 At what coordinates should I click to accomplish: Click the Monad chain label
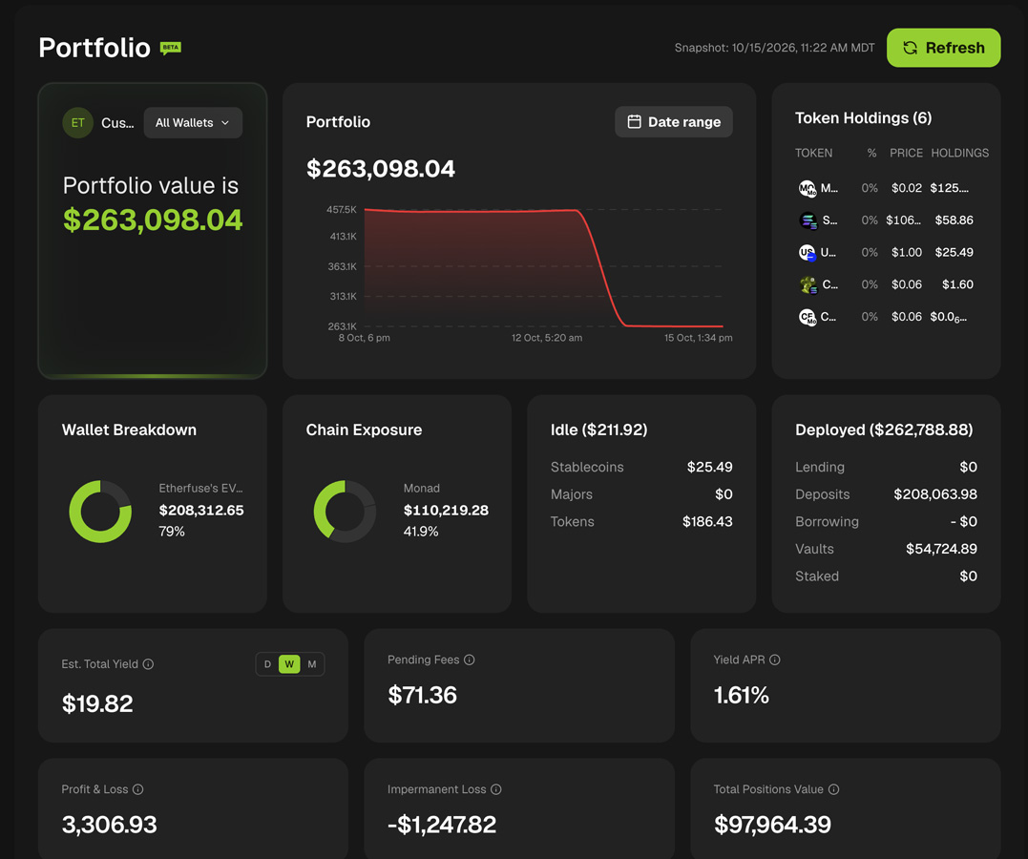pyautogui.click(x=422, y=489)
